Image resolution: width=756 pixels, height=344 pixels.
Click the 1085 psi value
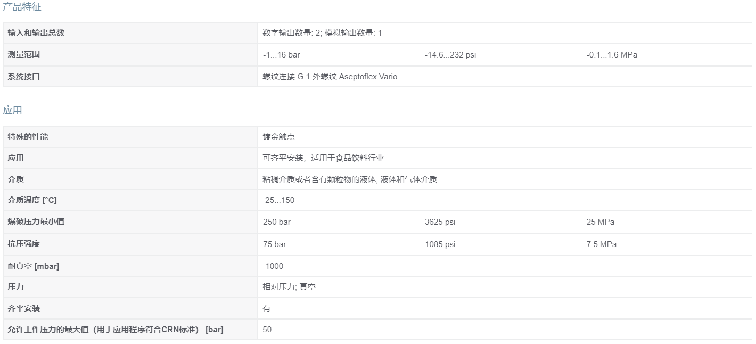[440, 244]
